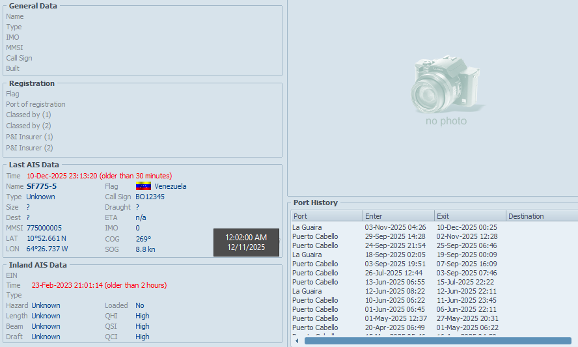Select Puerto Cabello row entered 03-Sep-2025 19:51
Image resolution: width=578 pixels, height=347 pixels.
[x=435, y=264]
